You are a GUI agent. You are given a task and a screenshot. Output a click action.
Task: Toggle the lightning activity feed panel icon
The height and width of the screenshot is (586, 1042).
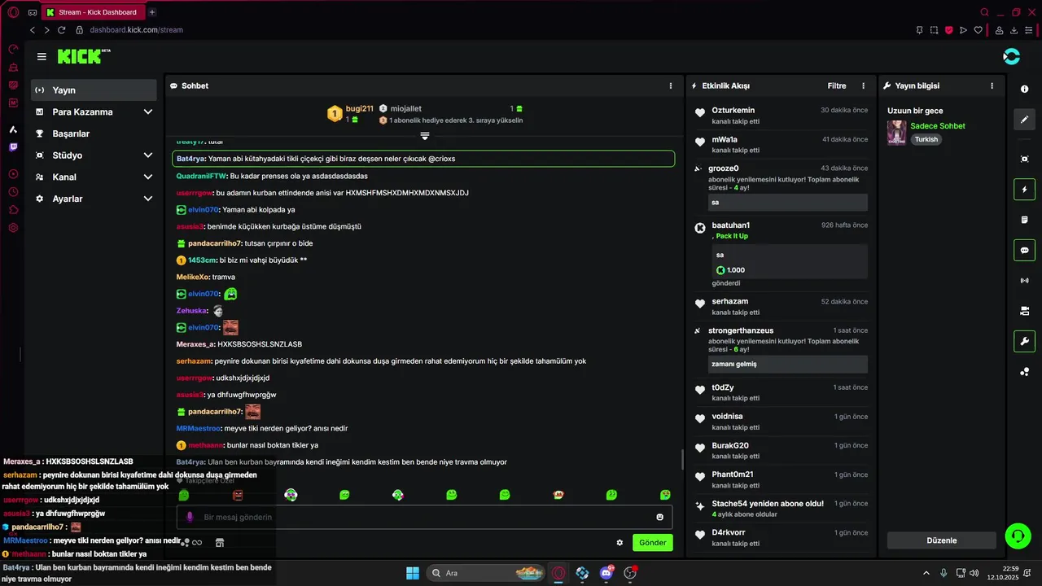click(x=1024, y=190)
